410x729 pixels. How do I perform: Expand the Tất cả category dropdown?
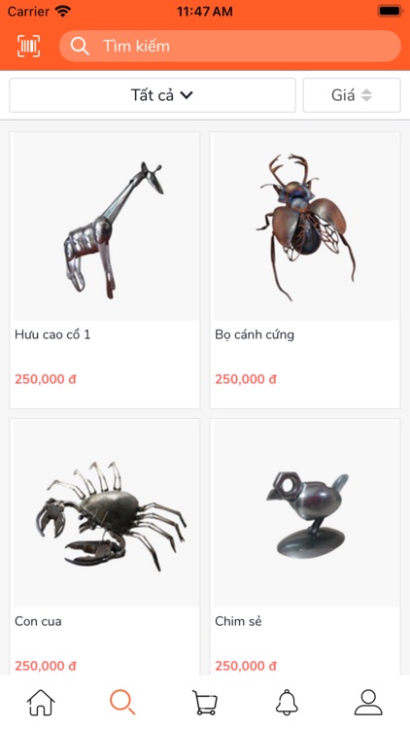click(153, 95)
